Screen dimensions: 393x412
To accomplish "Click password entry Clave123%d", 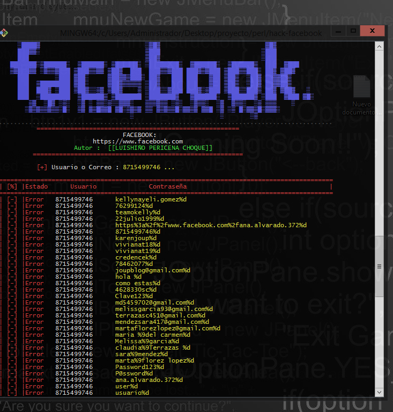I will tap(134, 296).
